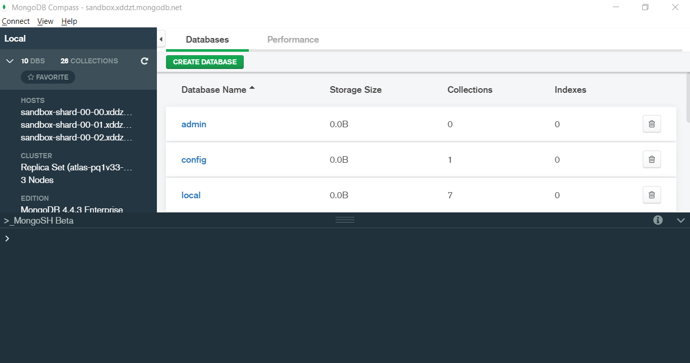Image resolution: width=690 pixels, height=363 pixels.
Task: Open the config database
Action: click(x=194, y=160)
